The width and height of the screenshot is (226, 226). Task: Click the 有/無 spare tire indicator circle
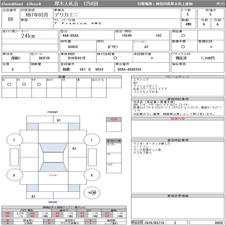(92, 192)
